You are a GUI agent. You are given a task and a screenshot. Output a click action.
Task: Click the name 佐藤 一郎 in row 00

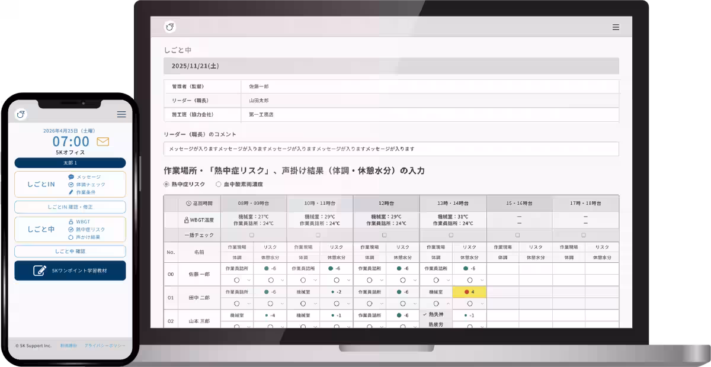tap(200, 274)
